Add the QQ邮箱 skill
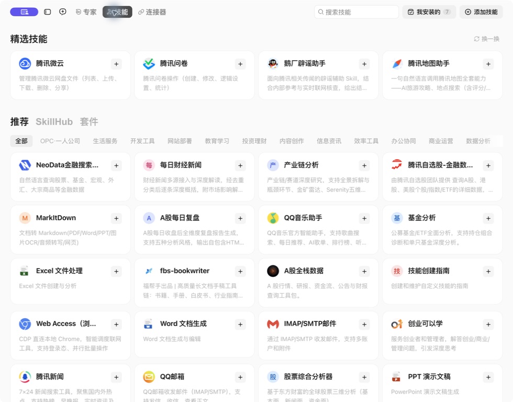 pos(240,377)
